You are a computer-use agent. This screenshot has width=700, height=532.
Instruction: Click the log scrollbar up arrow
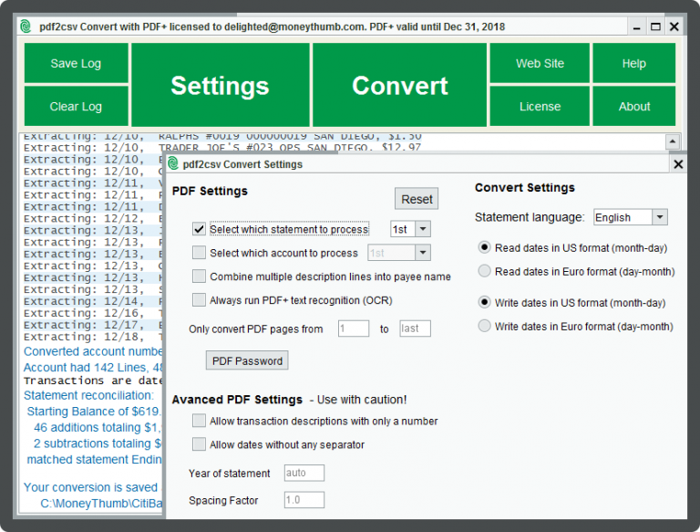click(x=673, y=141)
